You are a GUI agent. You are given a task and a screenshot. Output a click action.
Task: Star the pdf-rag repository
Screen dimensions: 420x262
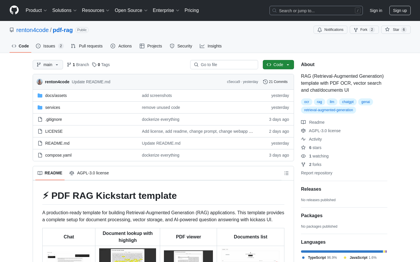point(396,30)
